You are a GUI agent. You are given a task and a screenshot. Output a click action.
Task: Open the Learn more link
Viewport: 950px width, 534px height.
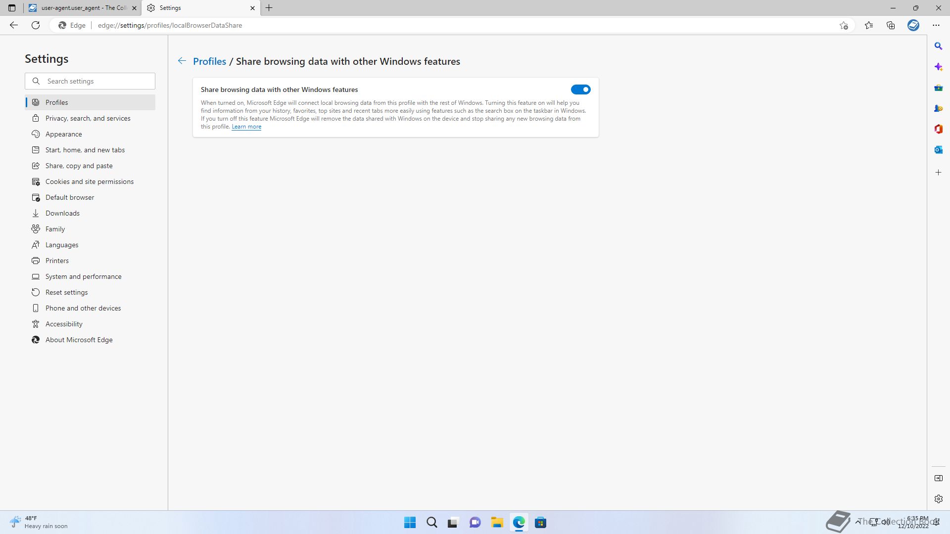246,127
